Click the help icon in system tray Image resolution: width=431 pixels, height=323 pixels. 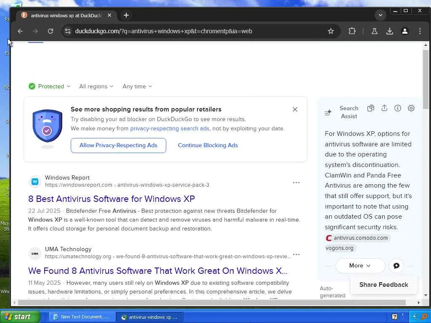pos(394,317)
